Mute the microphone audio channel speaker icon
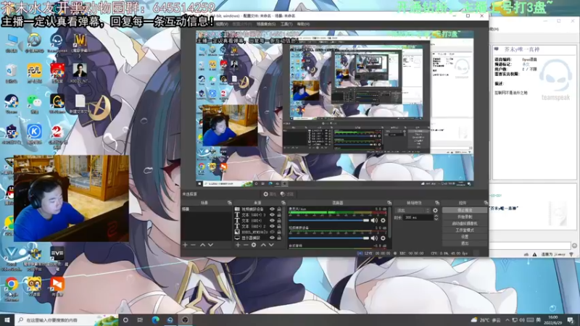The image size is (580, 326). tap(374, 220)
